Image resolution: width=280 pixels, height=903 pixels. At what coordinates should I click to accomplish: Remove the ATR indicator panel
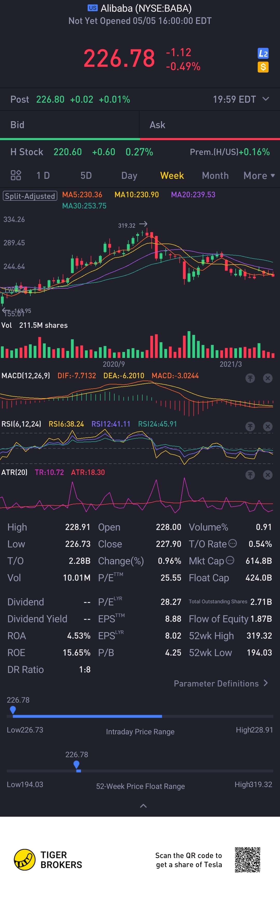tap(268, 475)
